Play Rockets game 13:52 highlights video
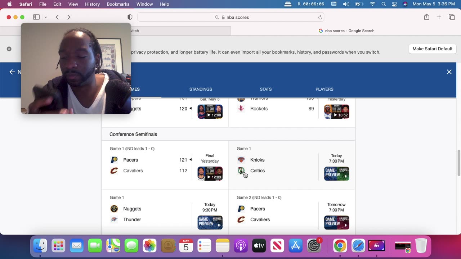Screen dimensions: 461x259 pyautogui.click(x=337, y=112)
